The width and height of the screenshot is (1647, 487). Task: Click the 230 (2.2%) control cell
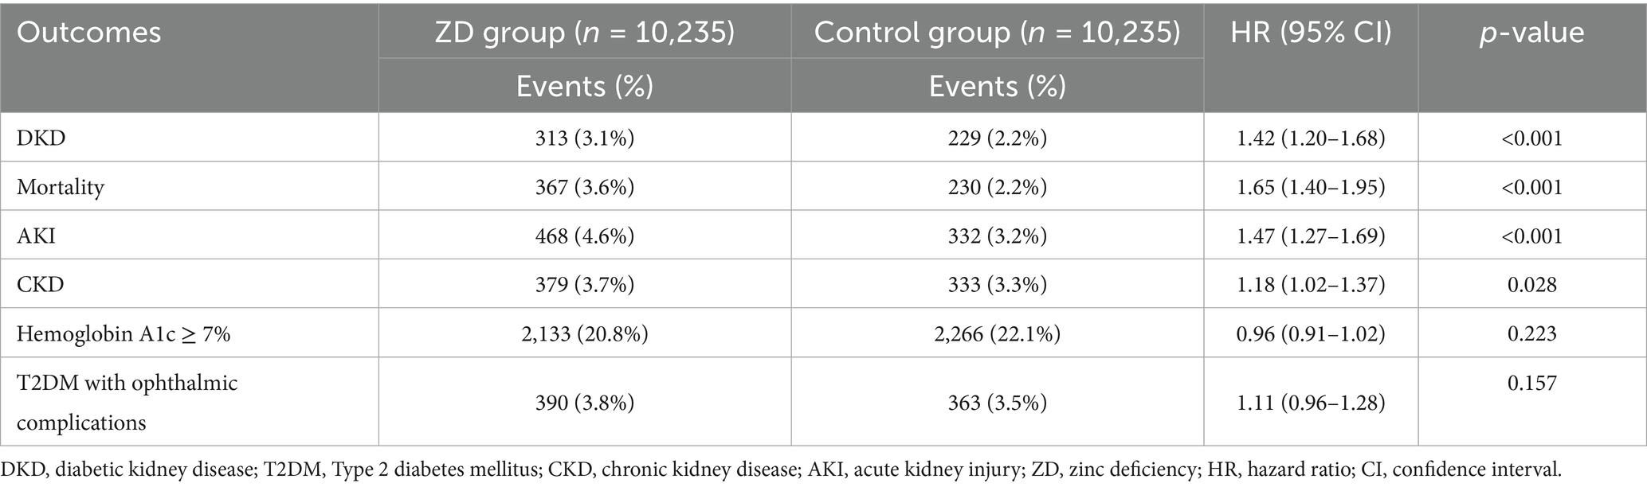[x=997, y=187]
